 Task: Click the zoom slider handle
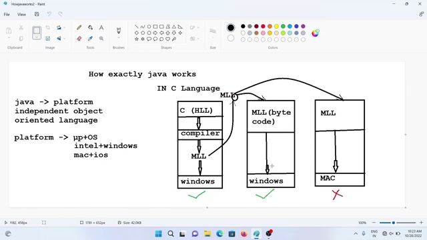tap(394, 223)
